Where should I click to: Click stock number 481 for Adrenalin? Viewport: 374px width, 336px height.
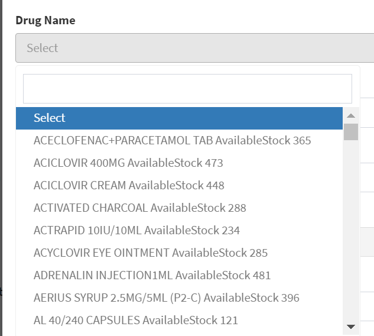tap(262, 275)
